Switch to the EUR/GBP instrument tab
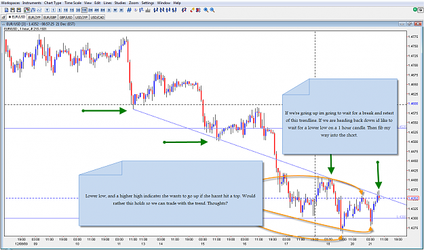 50,18
